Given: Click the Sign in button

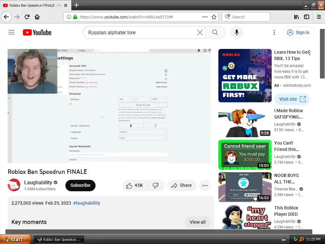Looking at the screenshot, I should pyautogui.click(x=299, y=32).
